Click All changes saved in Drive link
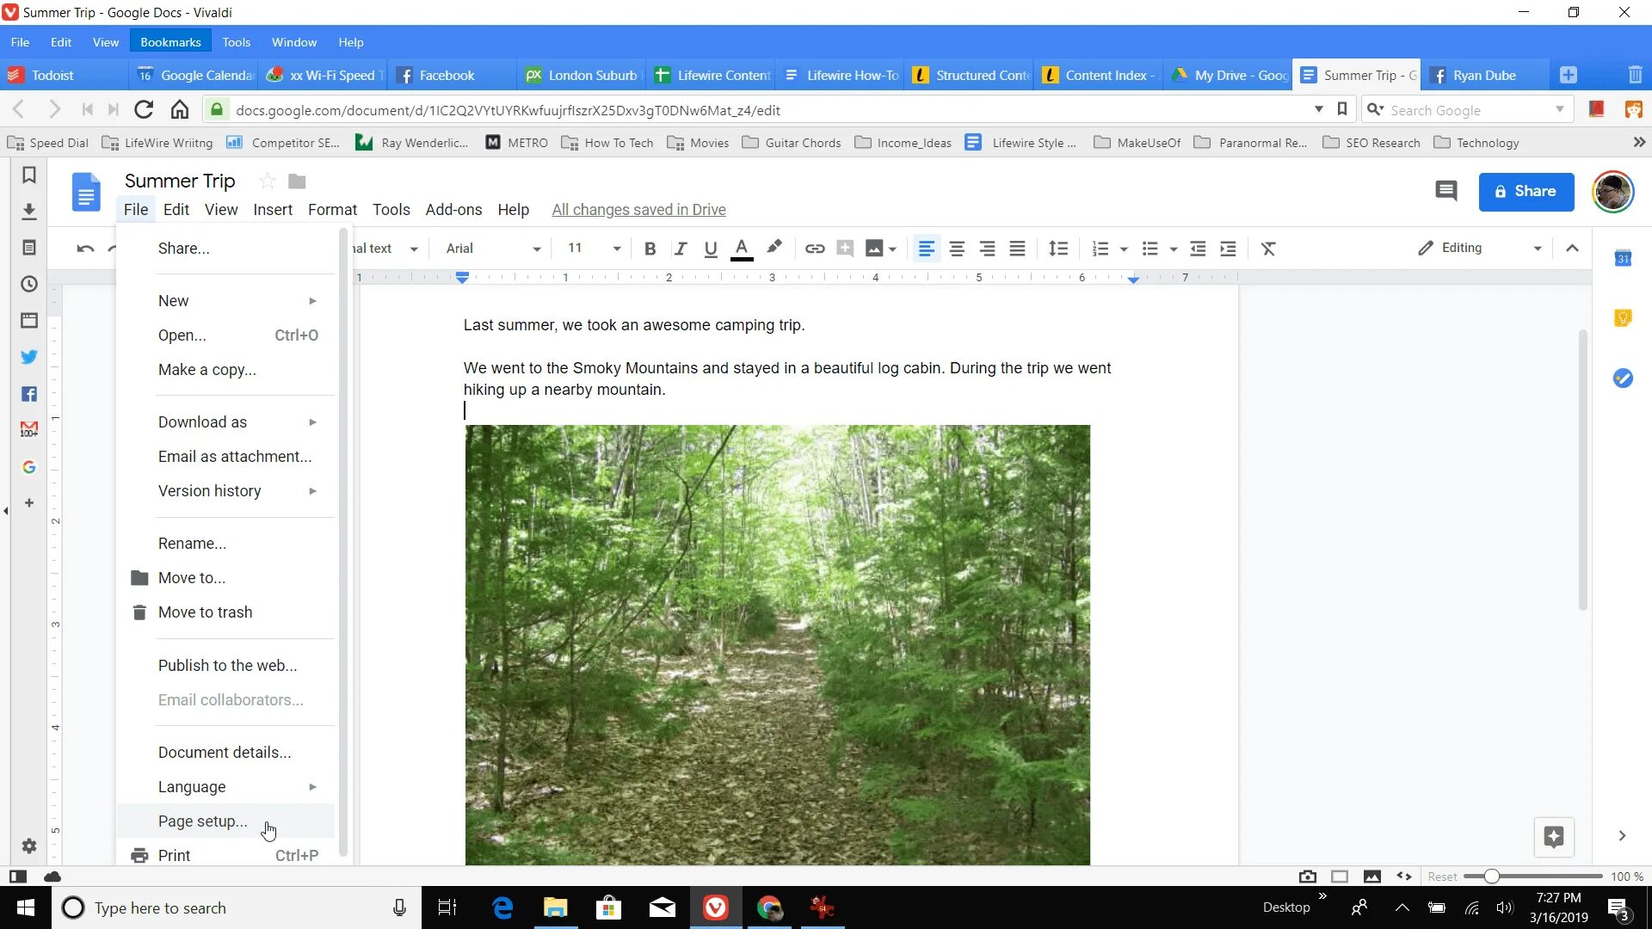The height and width of the screenshot is (929, 1652). (x=638, y=210)
